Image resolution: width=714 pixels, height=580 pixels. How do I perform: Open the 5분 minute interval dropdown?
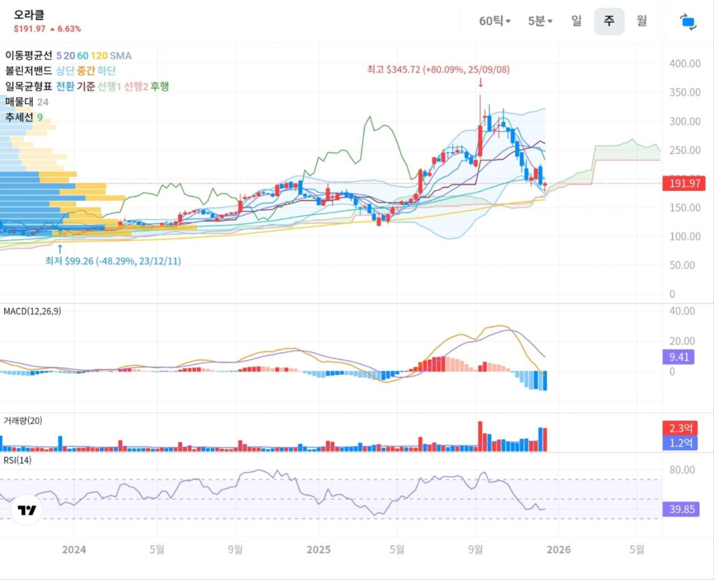click(x=540, y=22)
